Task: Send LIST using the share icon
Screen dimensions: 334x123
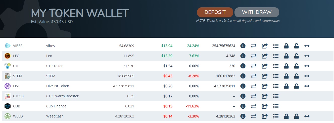Action: pyautogui.click(x=265, y=86)
